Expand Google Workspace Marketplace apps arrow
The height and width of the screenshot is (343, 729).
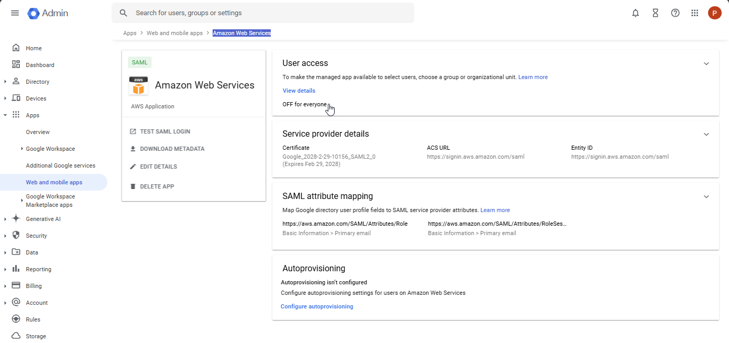[21, 201]
